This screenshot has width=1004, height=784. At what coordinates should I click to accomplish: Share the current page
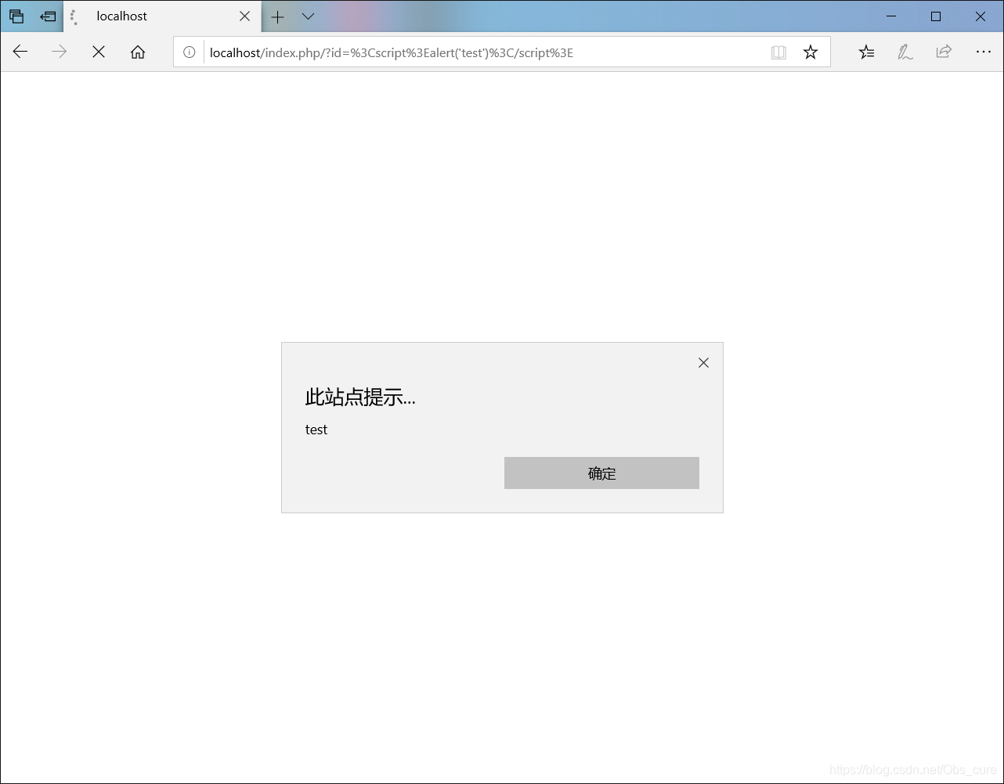pyautogui.click(x=944, y=52)
